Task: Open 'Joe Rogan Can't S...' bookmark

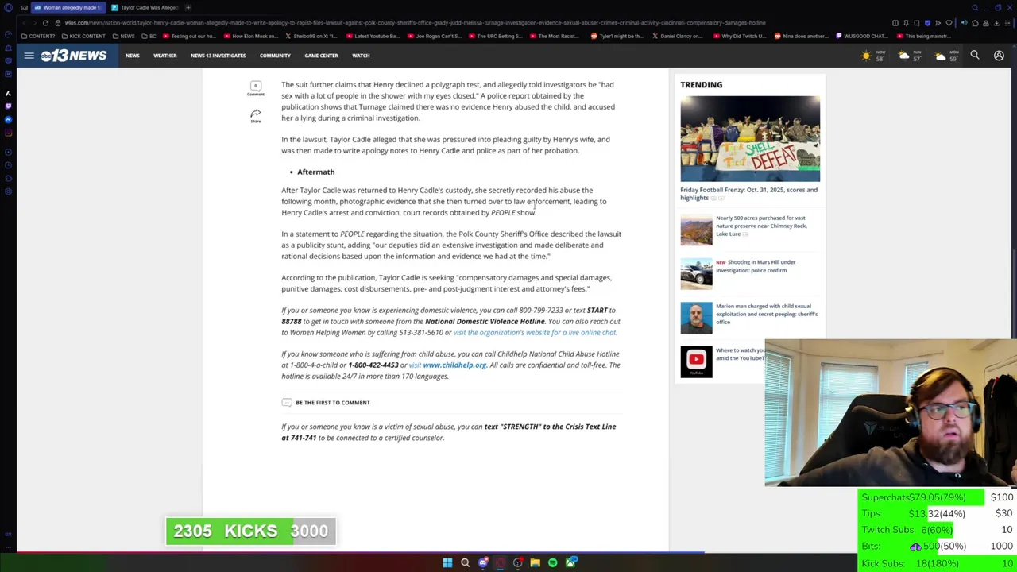Action: pos(434,36)
